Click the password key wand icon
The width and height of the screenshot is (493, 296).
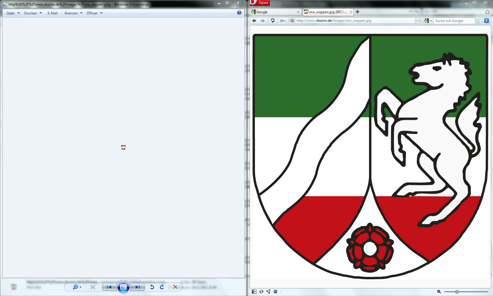(x=283, y=21)
